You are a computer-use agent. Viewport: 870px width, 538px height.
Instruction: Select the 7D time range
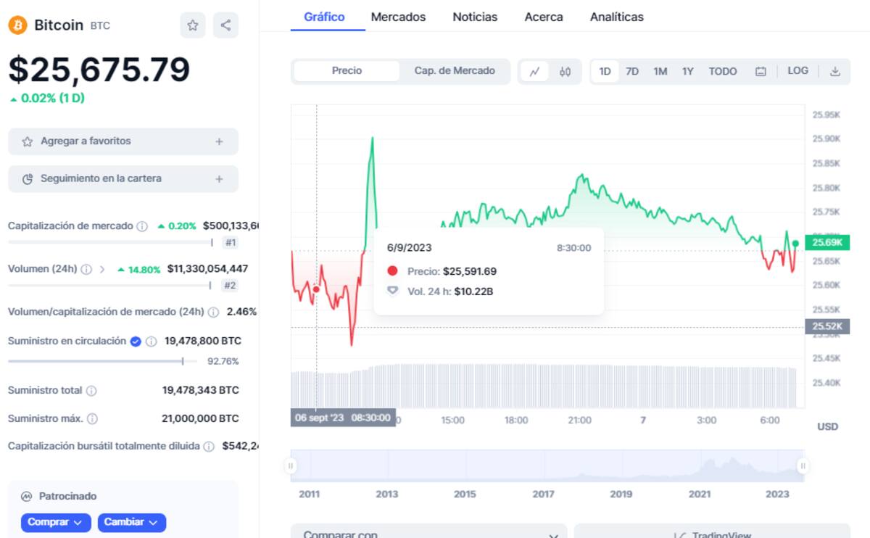pyautogui.click(x=632, y=72)
